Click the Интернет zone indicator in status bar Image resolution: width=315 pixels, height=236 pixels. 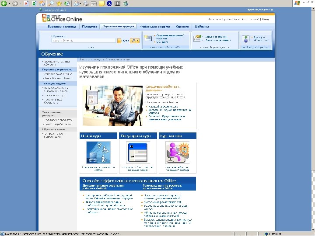coord(273,234)
